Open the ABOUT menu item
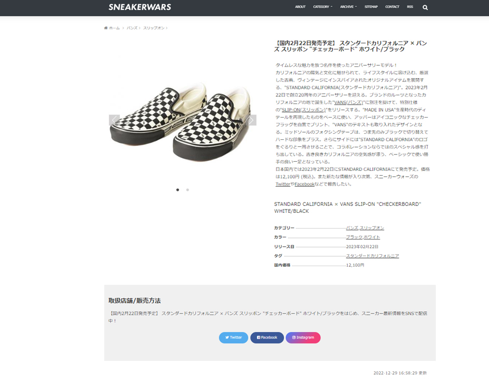 [300, 7]
